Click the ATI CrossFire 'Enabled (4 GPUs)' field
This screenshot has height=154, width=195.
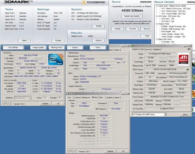point(167,108)
